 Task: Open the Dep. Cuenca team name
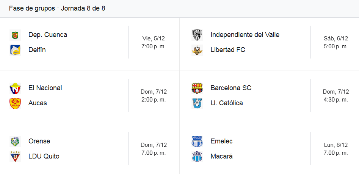click(x=48, y=35)
